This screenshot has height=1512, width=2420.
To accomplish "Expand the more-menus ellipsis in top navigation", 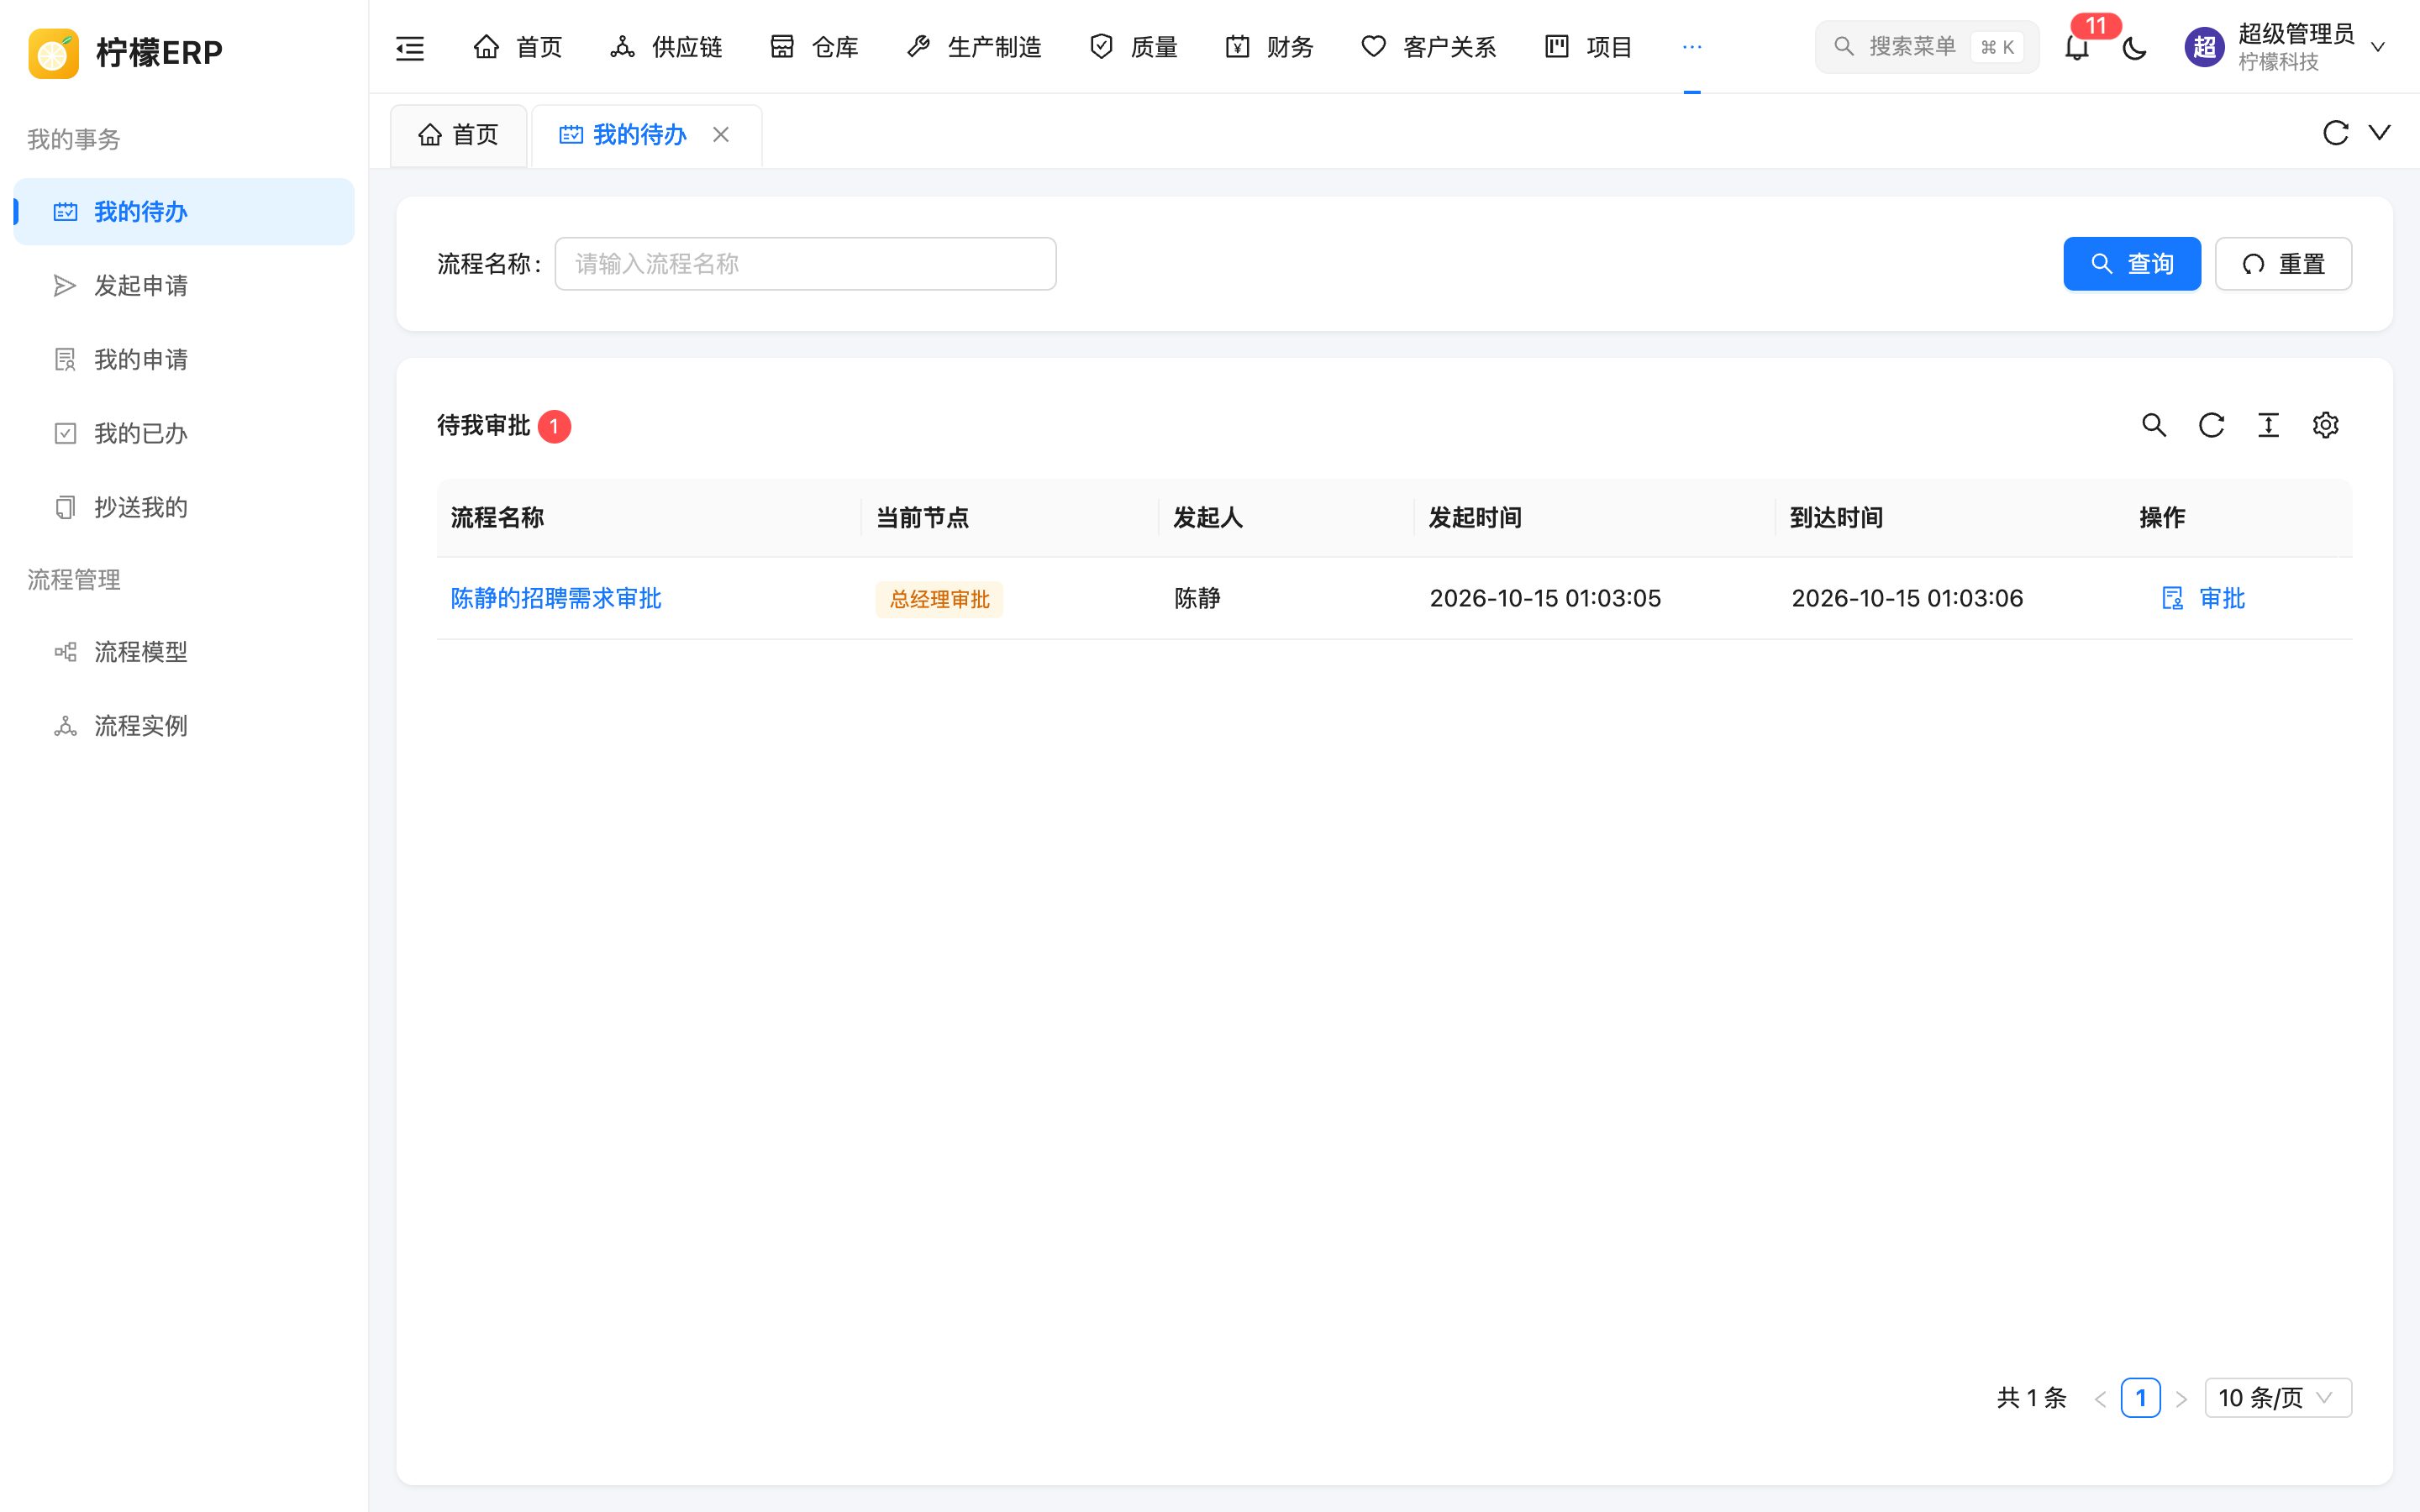I will [x=1692, y=47].
